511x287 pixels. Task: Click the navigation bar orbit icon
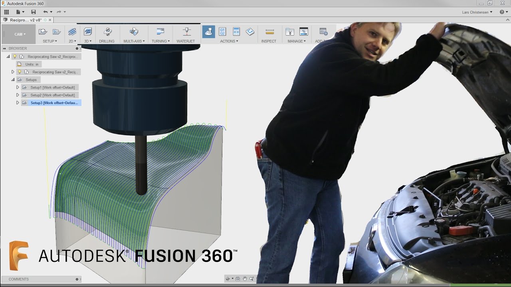coord(228,279)
